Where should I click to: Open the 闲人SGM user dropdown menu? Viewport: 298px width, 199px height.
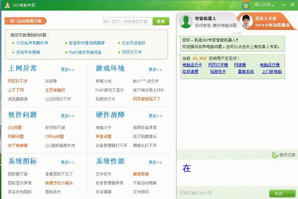coord(263,4)
